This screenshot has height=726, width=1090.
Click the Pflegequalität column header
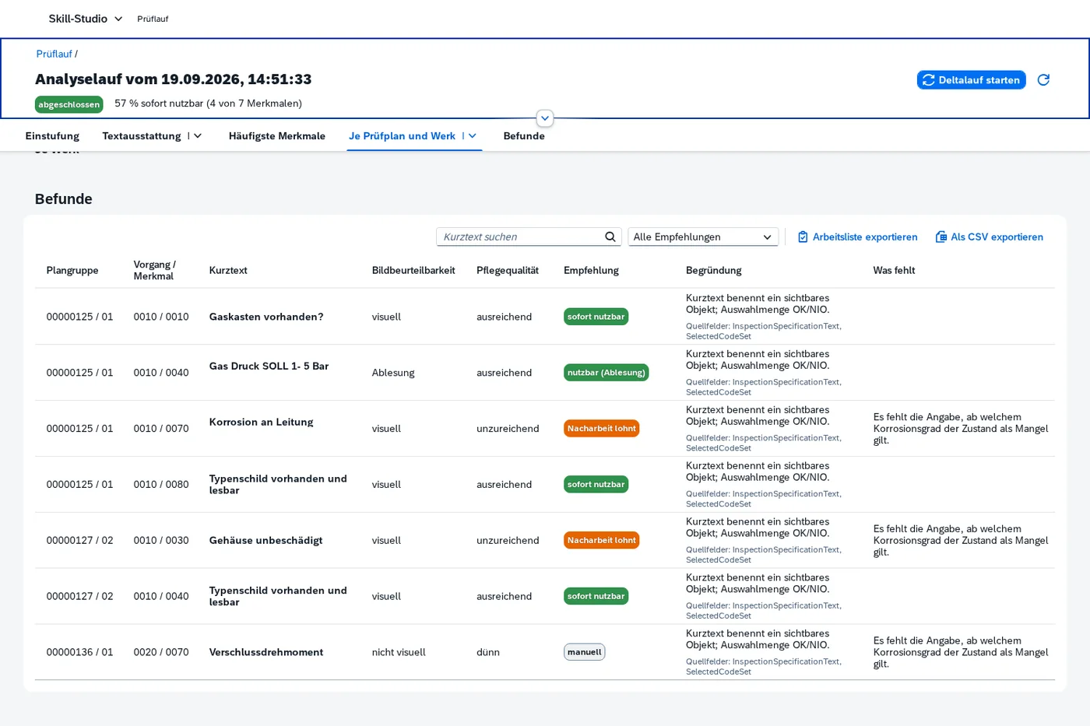[508, 270]
